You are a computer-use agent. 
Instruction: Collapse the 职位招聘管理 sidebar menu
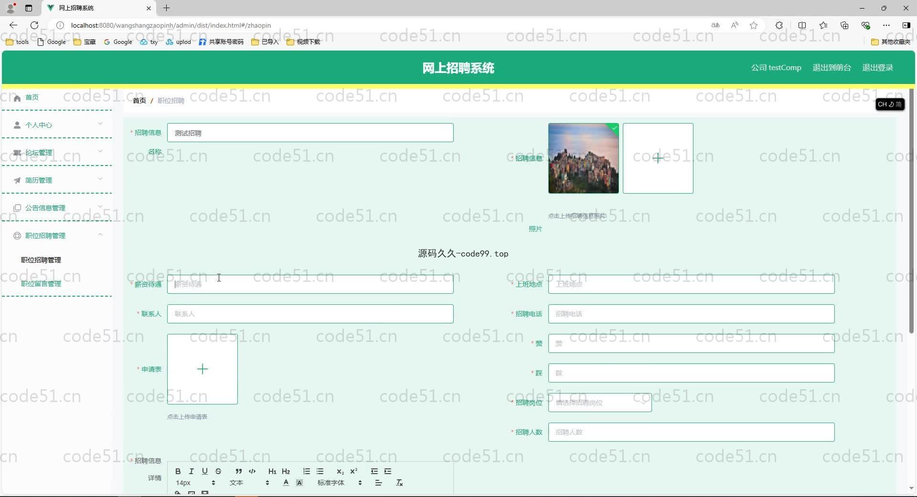click(x=57, y=236)
